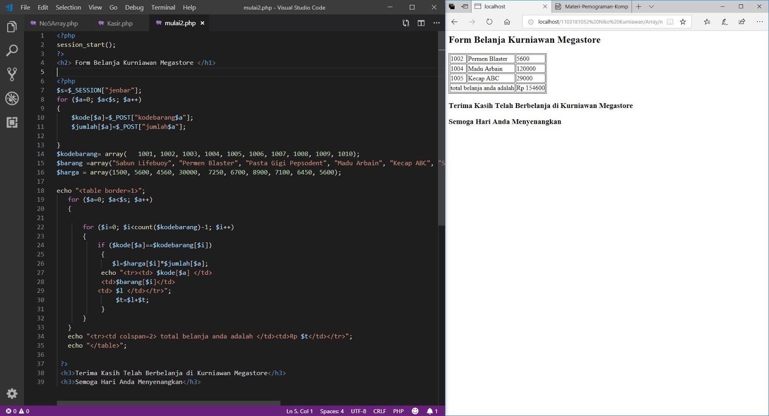Go to browser home page
This screenshot has width=769, height=416.
(x=507, y=22)
